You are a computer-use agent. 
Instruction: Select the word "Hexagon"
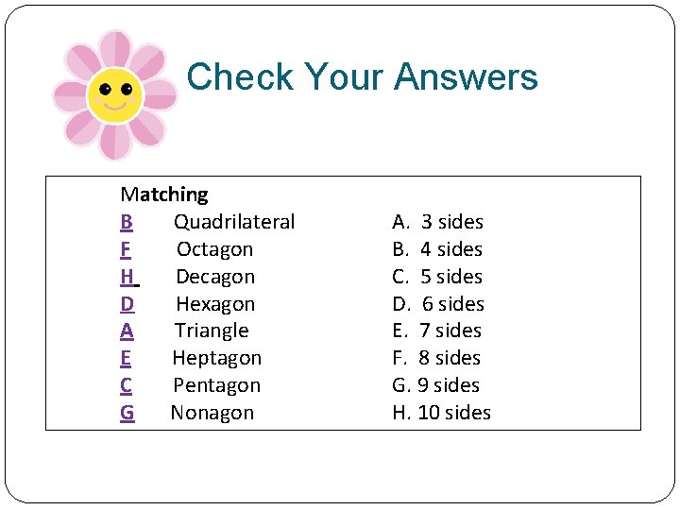point(215,304)
